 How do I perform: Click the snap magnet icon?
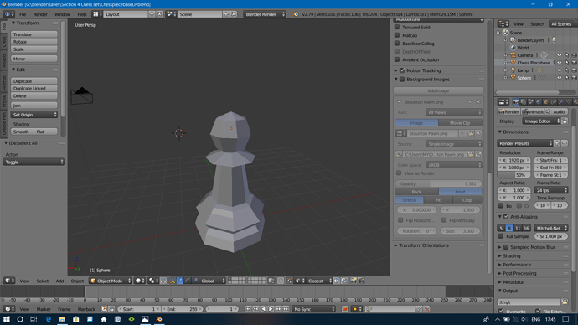point(290,281)
